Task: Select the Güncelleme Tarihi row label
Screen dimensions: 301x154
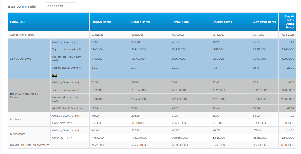Action: (x=22, y=35)
